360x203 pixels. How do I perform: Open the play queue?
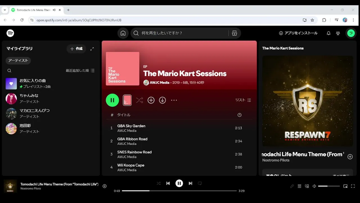coord(300,186)
